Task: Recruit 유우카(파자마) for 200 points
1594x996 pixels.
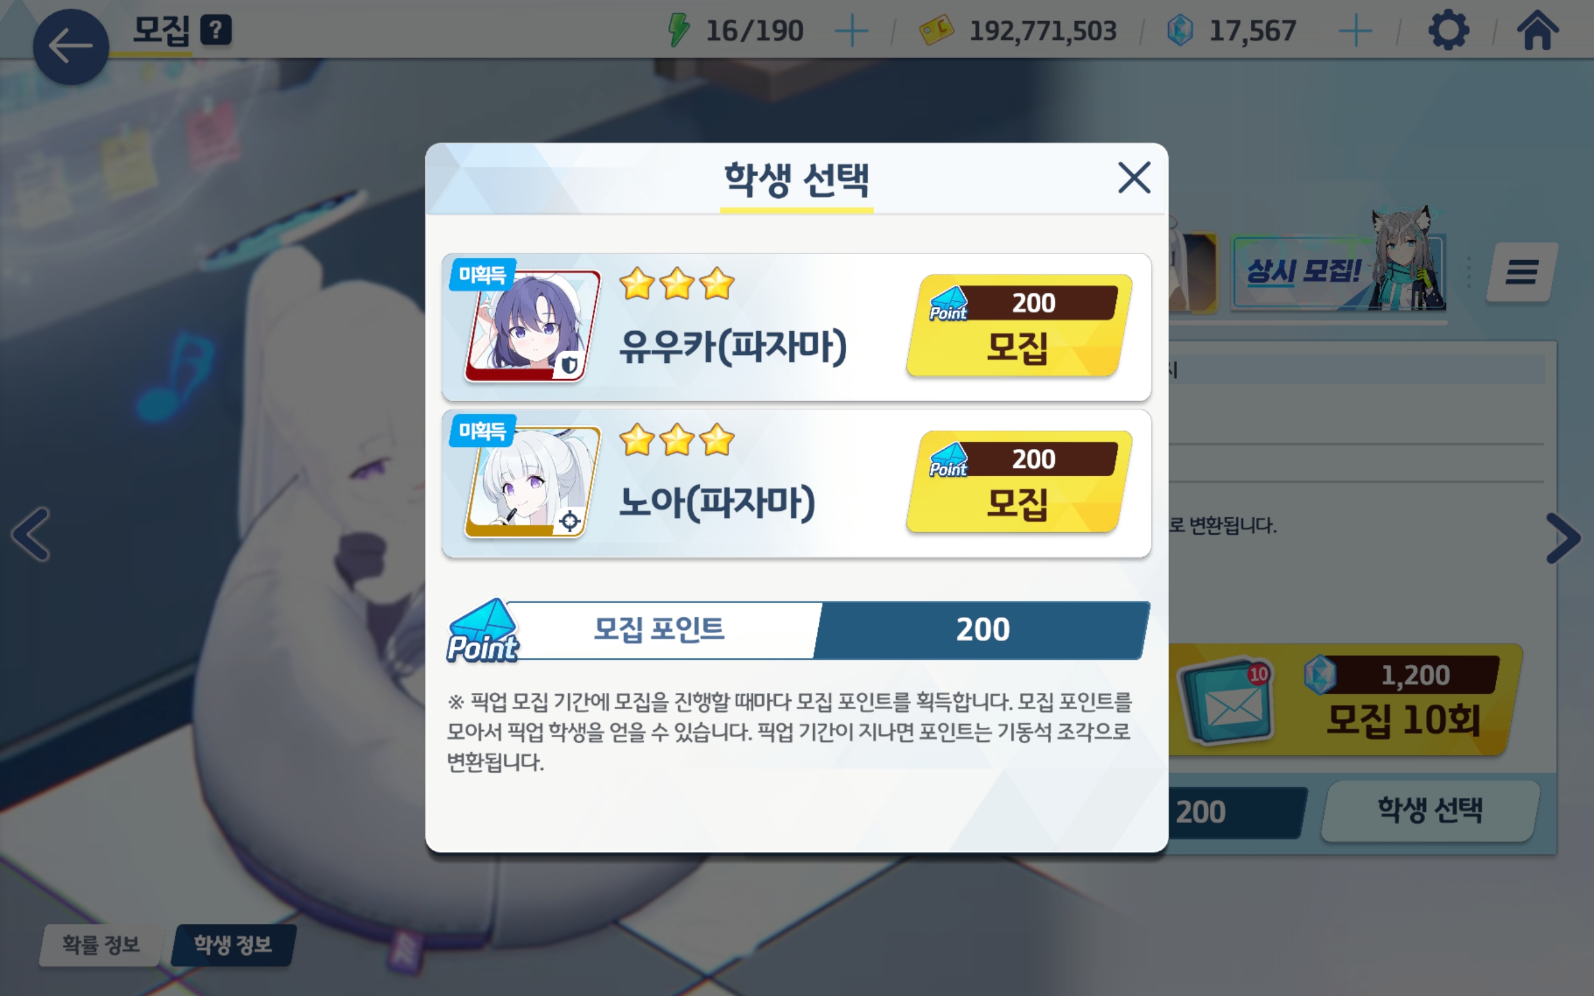Action: click(x=1018, y=326)
